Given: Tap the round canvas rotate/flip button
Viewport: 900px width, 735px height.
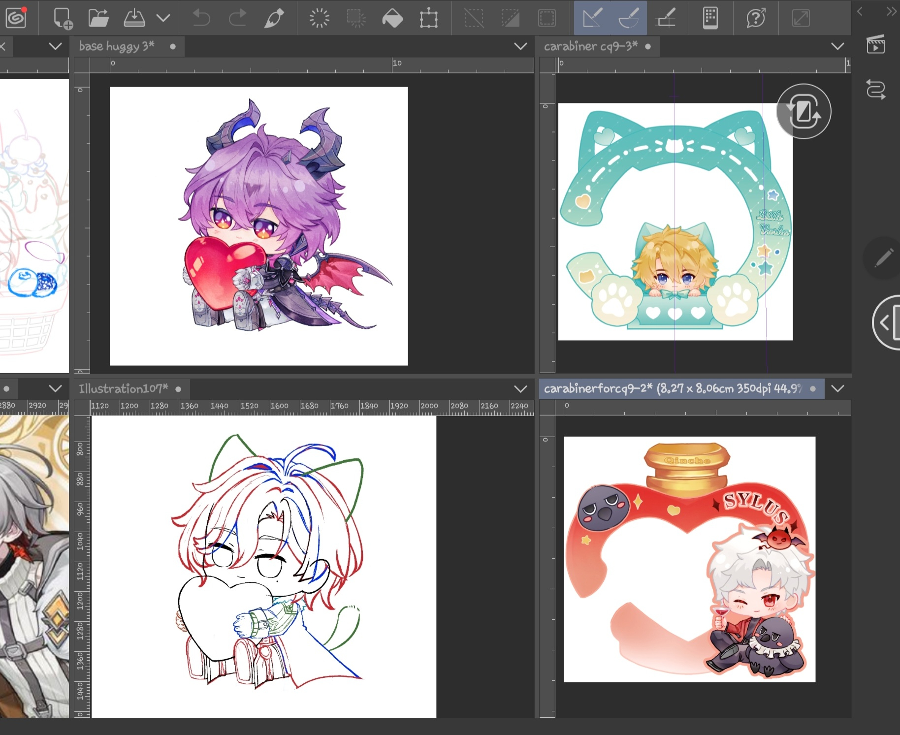Looking at the screenshot, I should 804,112.
